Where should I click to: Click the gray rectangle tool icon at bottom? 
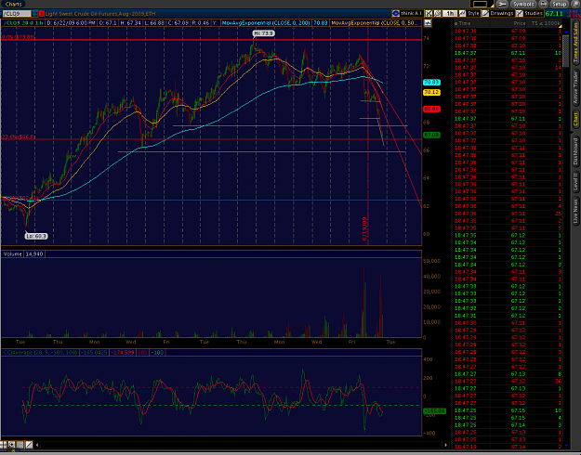click(x=20, y=444)
